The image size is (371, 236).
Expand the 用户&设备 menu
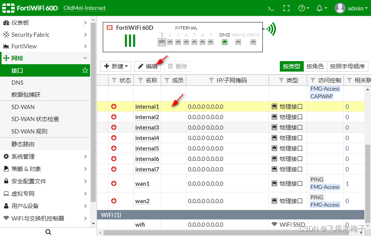pos(45,206)
